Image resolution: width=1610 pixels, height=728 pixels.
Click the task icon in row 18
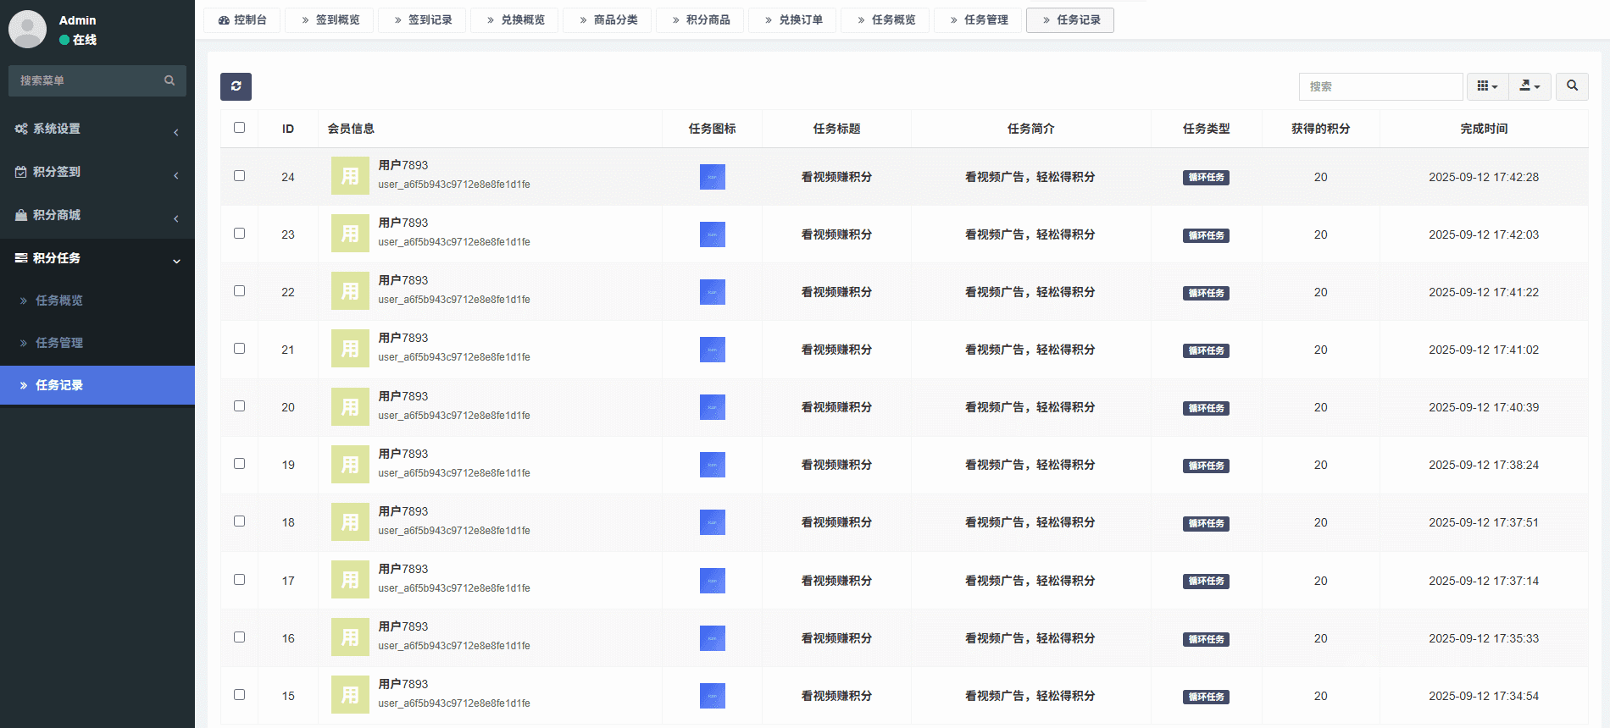coord(712,522)
